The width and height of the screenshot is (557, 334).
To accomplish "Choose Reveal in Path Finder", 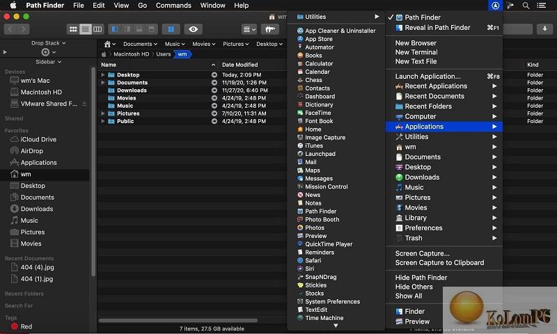I will pyautogui.click(x=444, y=28).
